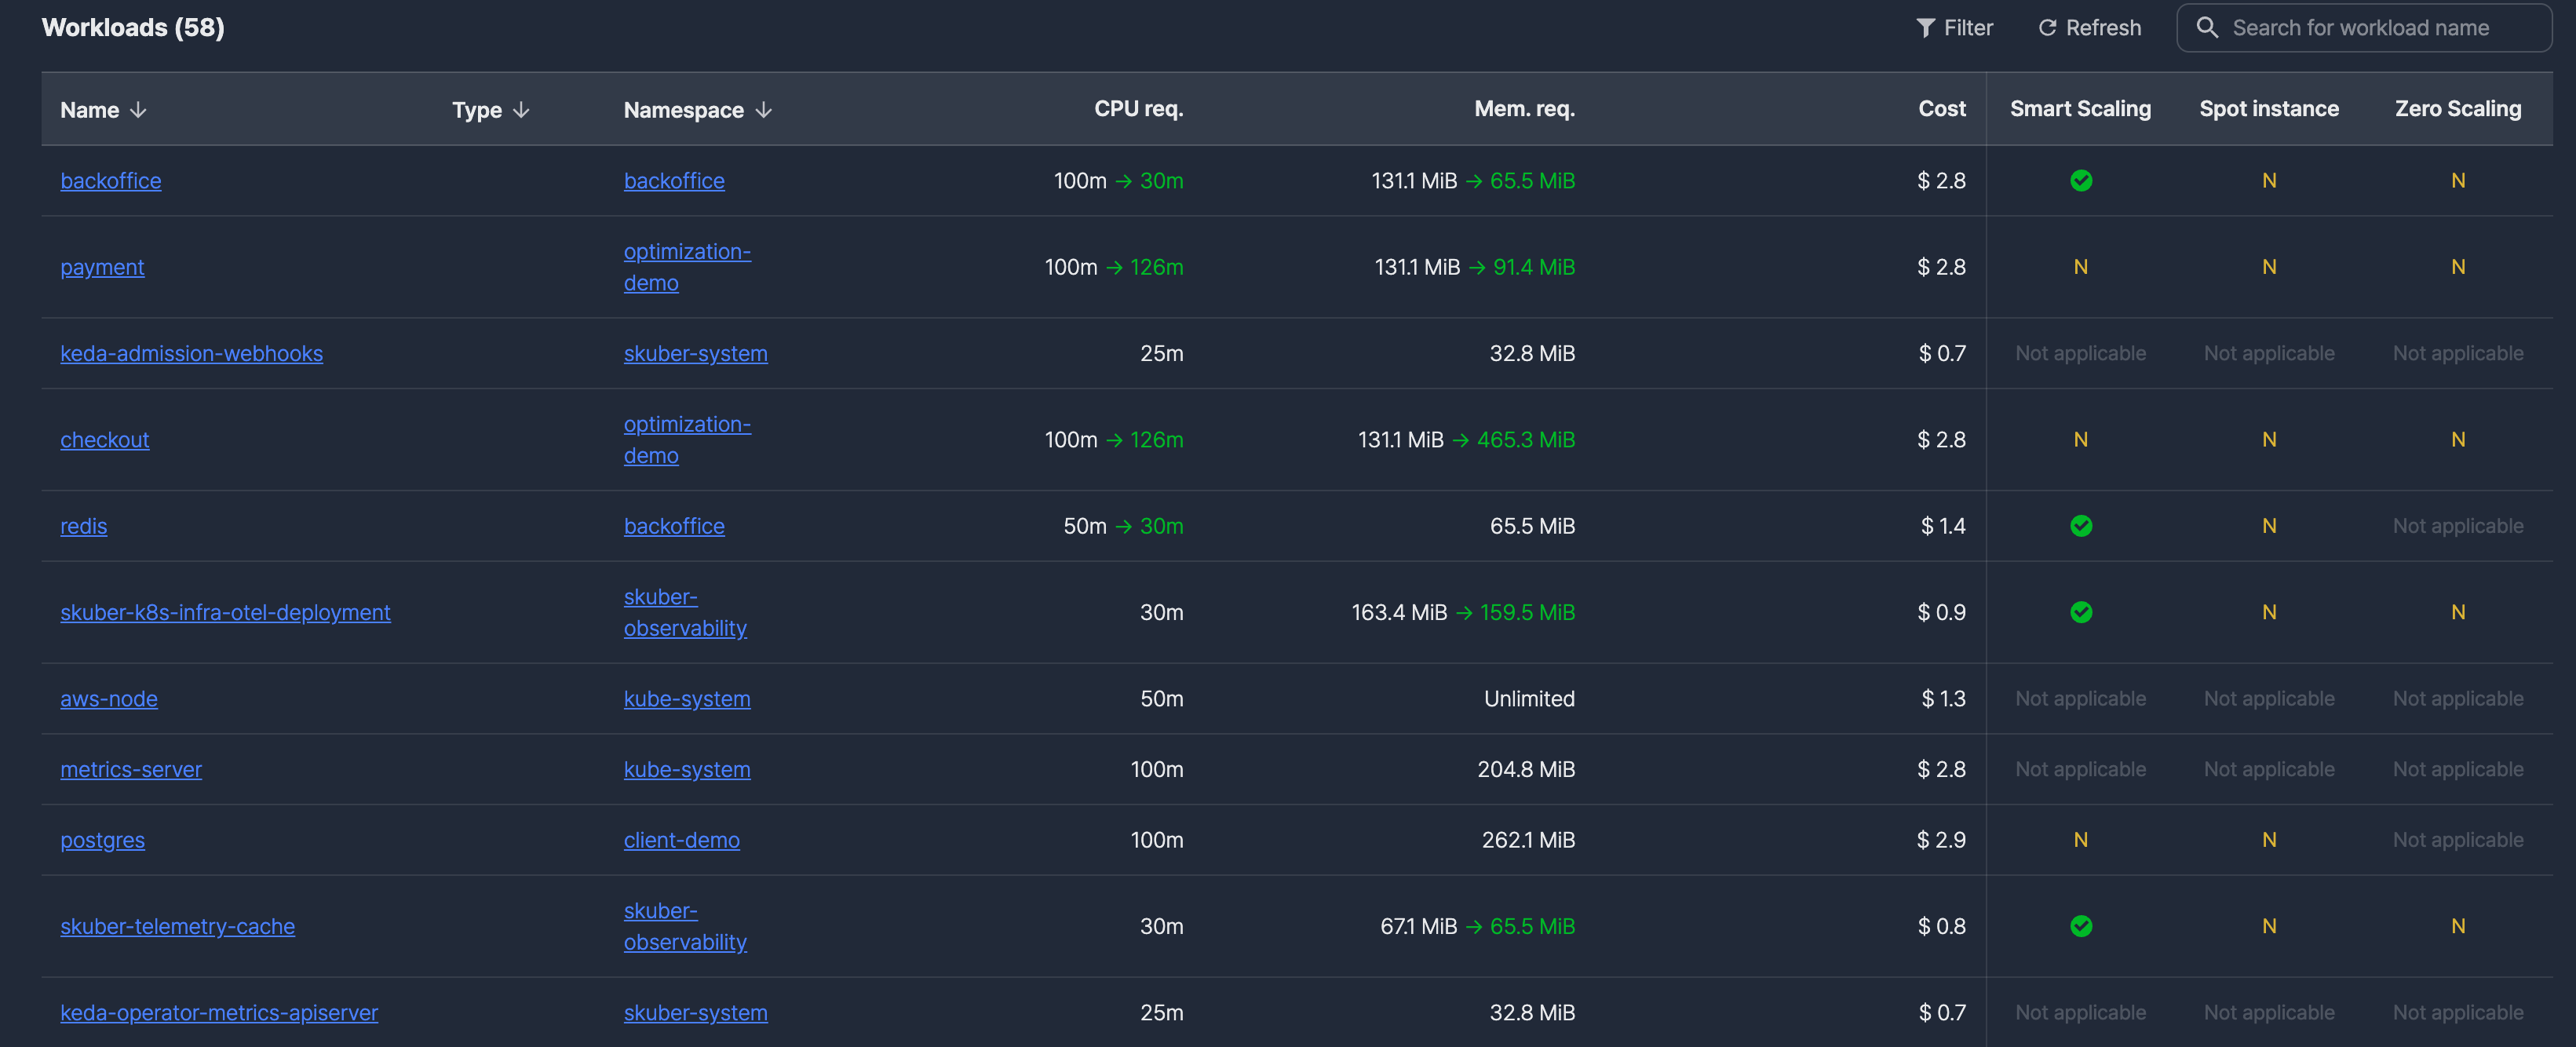Screen dimensions: 2576x1047
Task: Click the CPU req. column header
Action: (x=1138, y=109)
